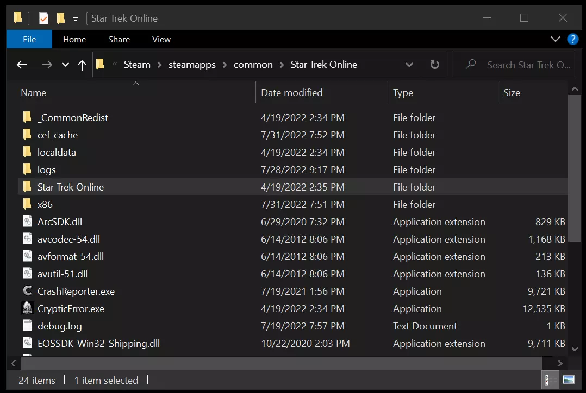Screen dimensions: 586x393
Task: Customize Quick Access Toolbar dropdown arrow
Action: pyautogui.click(x=76, y=19)
